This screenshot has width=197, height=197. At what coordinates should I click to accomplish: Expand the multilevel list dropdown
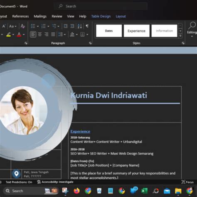coord(58,26)
